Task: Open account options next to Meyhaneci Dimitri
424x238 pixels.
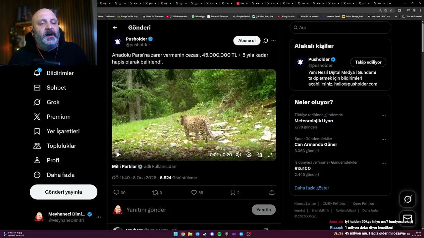Action: (x=98, y=217)
